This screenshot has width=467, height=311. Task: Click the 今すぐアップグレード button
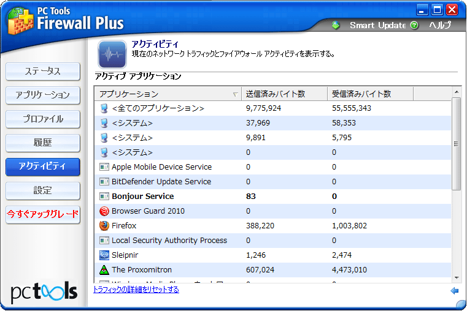tap(43, 214)
